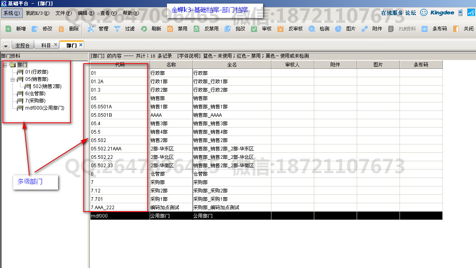Click the 审核 (Audit) toolbar icon
The width and height of the screenshot is (476, 268).
(254, 29)
